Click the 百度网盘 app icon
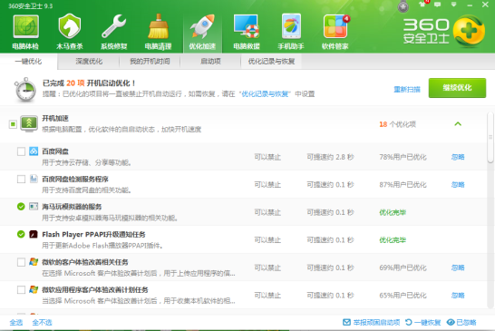Screen dimensions: 495x331 click(34, 151)
